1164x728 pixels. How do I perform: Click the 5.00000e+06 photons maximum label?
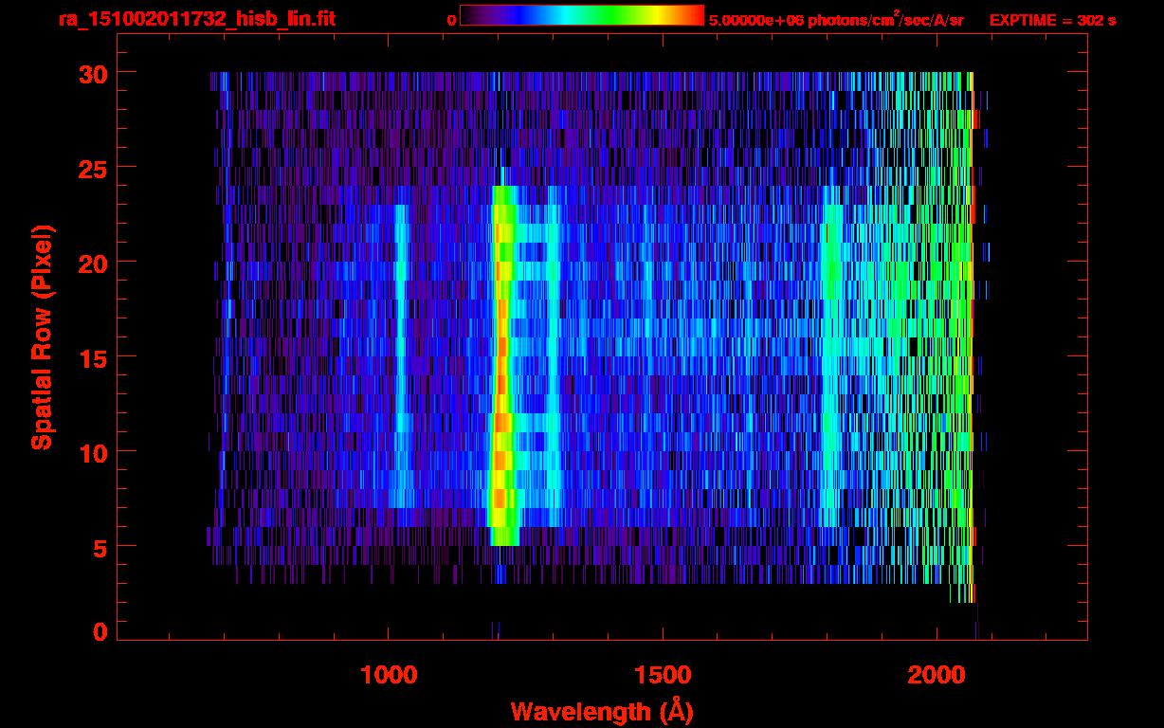tap(835, 20)
